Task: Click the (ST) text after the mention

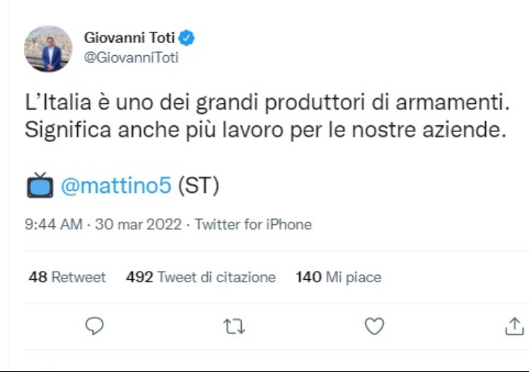Action: pos(199,186)
